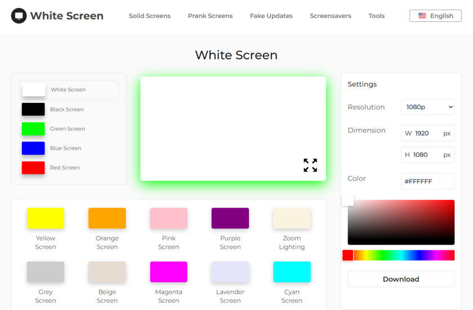Screen dimensions: 473x310
Task: Open the Fake Updates menu
Action: point(271,16)
